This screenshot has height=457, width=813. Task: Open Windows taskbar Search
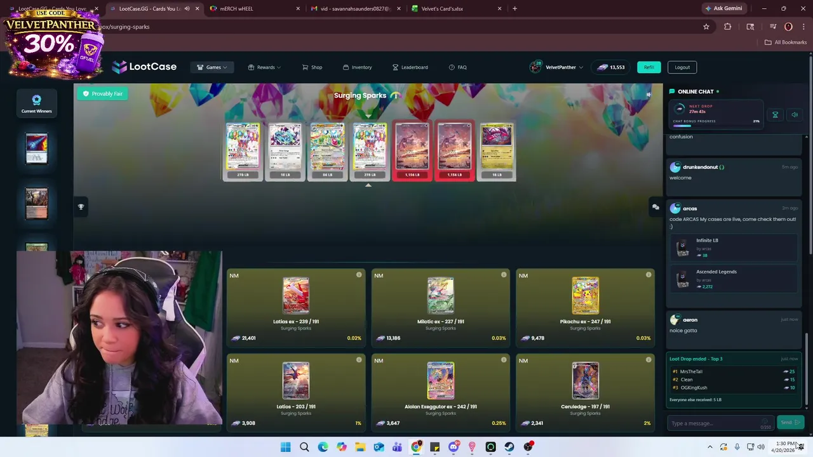click(304, 447)
